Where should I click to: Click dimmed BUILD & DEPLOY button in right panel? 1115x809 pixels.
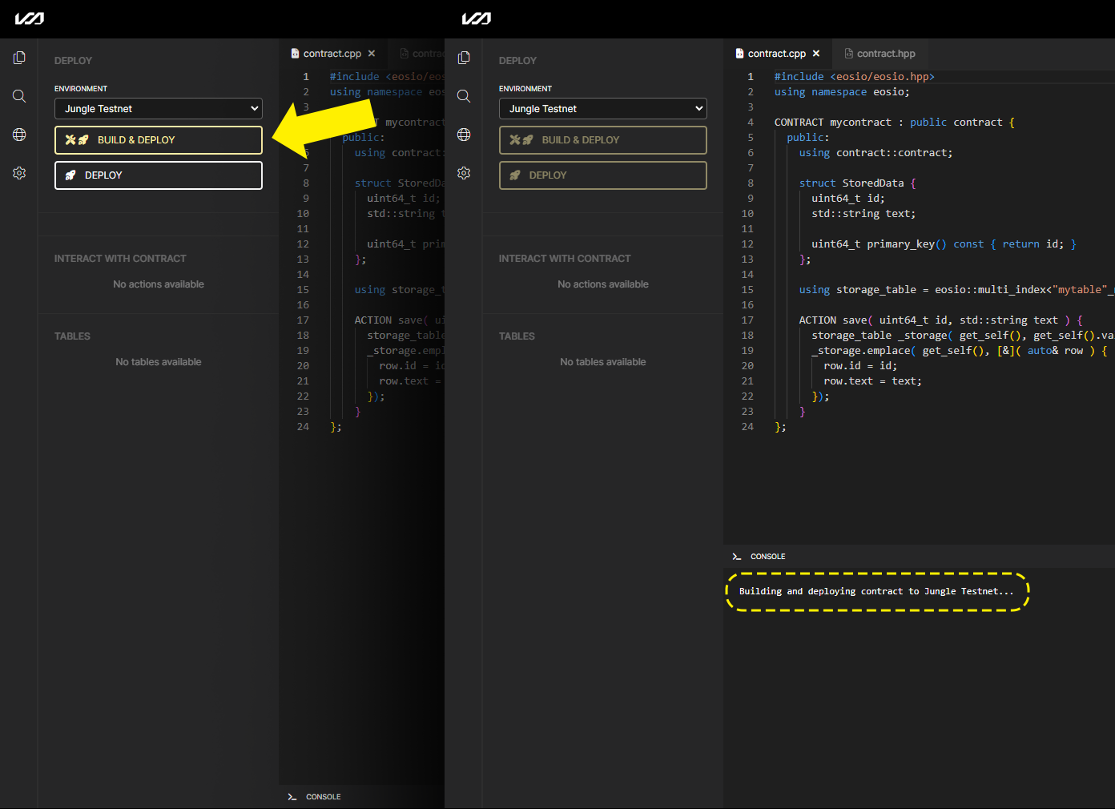[603, 140]
